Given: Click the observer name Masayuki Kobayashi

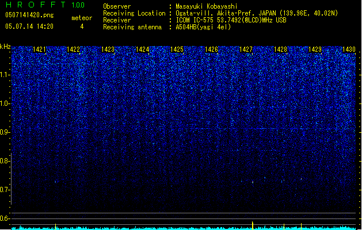Looking at the screenshot, I should (x=207, y=6).
